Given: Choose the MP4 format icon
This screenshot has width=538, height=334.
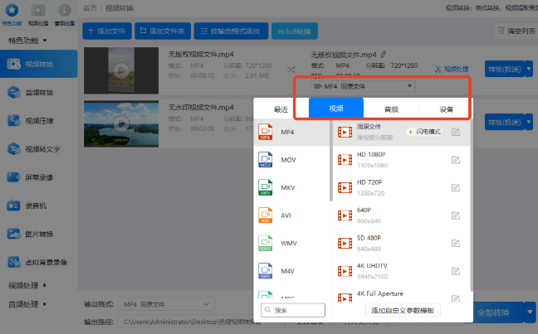Looking at the screenshot, I should (x=265, y=132).
